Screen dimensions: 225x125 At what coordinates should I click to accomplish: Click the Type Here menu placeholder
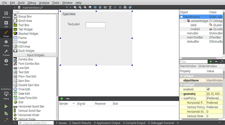coord(69,14)
